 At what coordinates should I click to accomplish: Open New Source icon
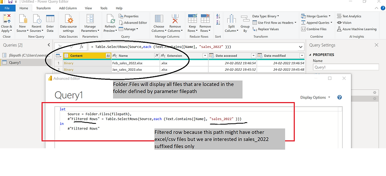[22, 19]
